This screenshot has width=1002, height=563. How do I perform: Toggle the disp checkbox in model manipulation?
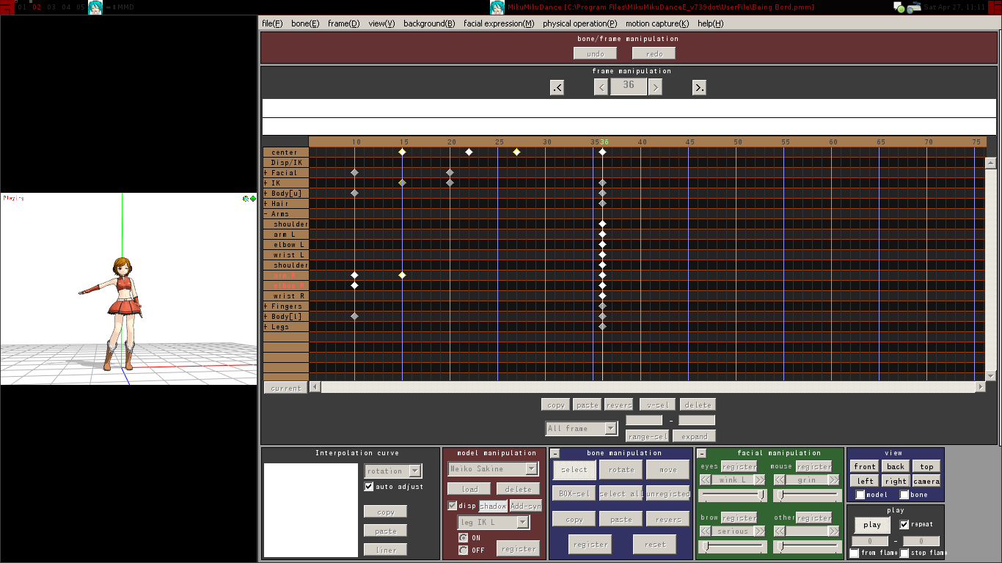(x=452, y=506)
